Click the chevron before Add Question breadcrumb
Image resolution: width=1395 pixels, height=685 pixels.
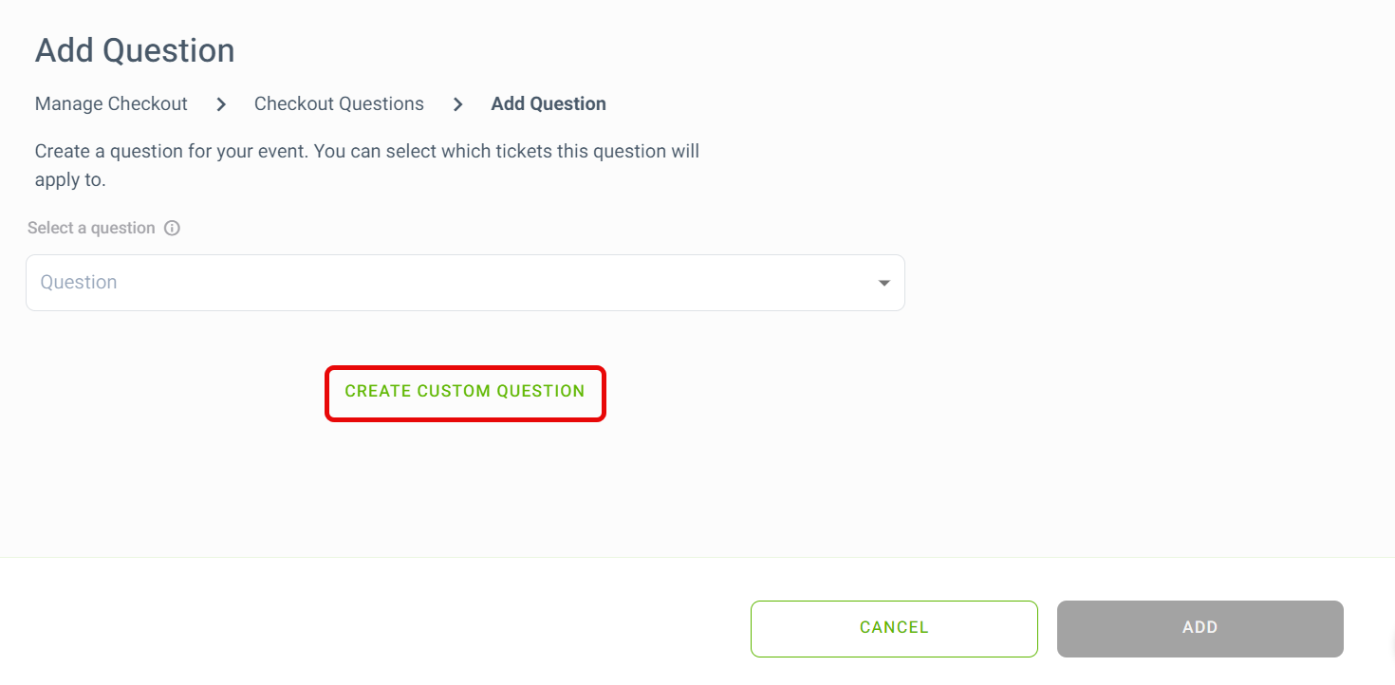pos(458,104)
